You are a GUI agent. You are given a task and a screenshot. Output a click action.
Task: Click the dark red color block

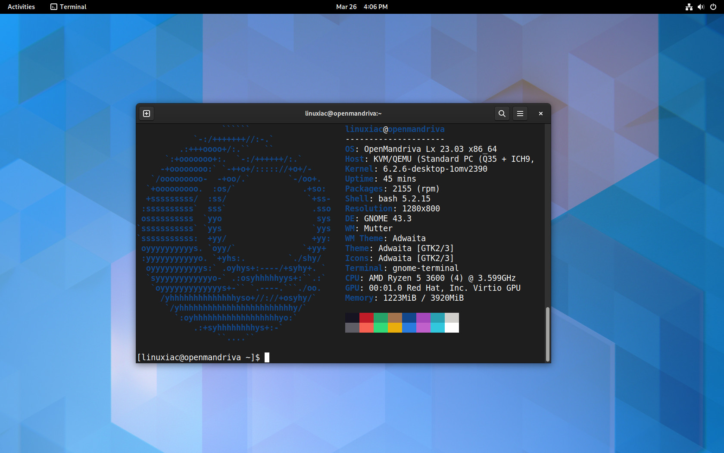click(366, 318)
